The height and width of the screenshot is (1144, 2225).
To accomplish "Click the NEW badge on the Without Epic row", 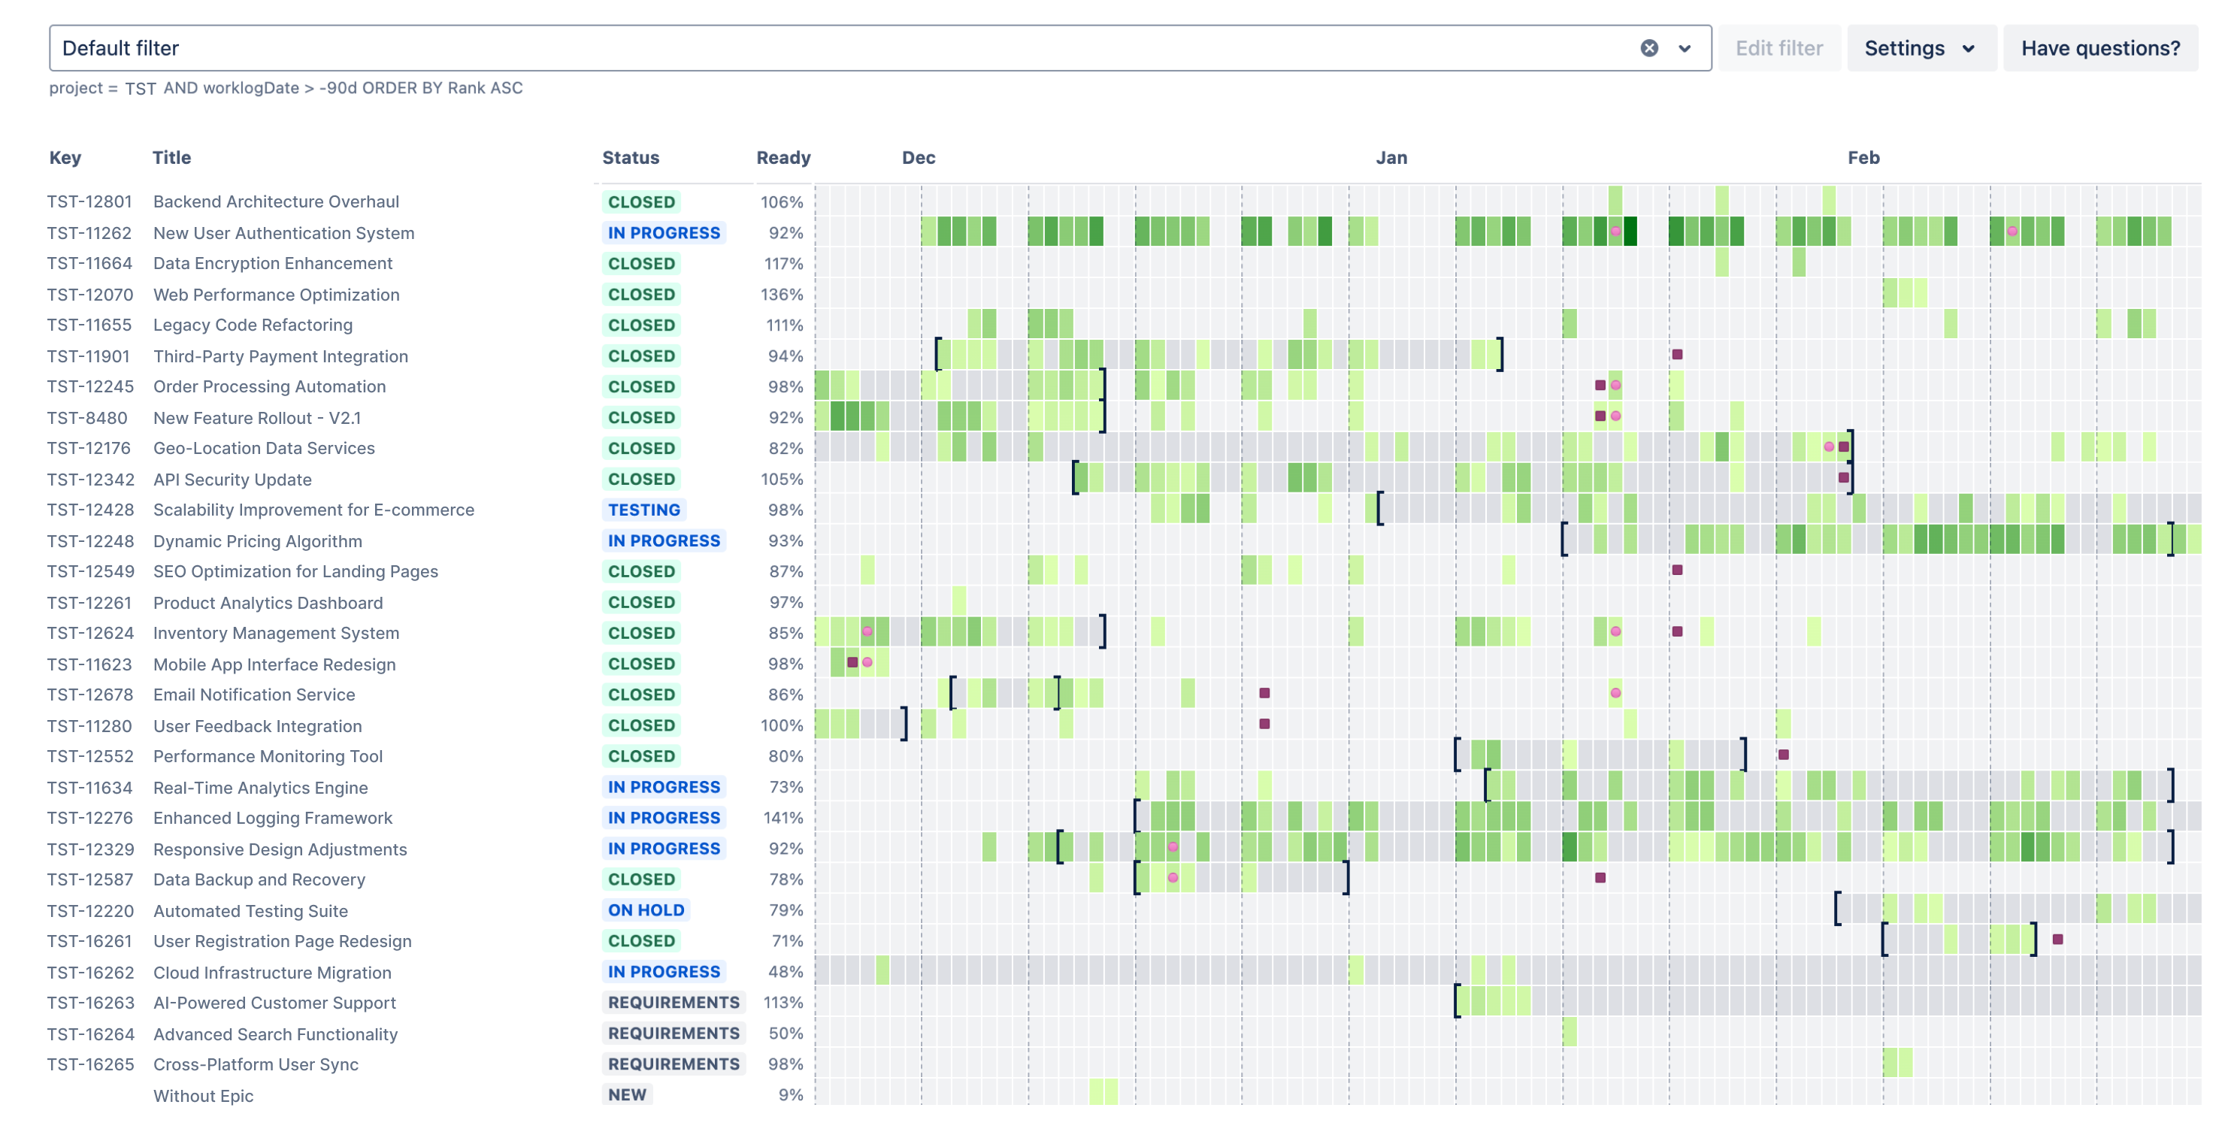I will click(x=626, y=1094).
